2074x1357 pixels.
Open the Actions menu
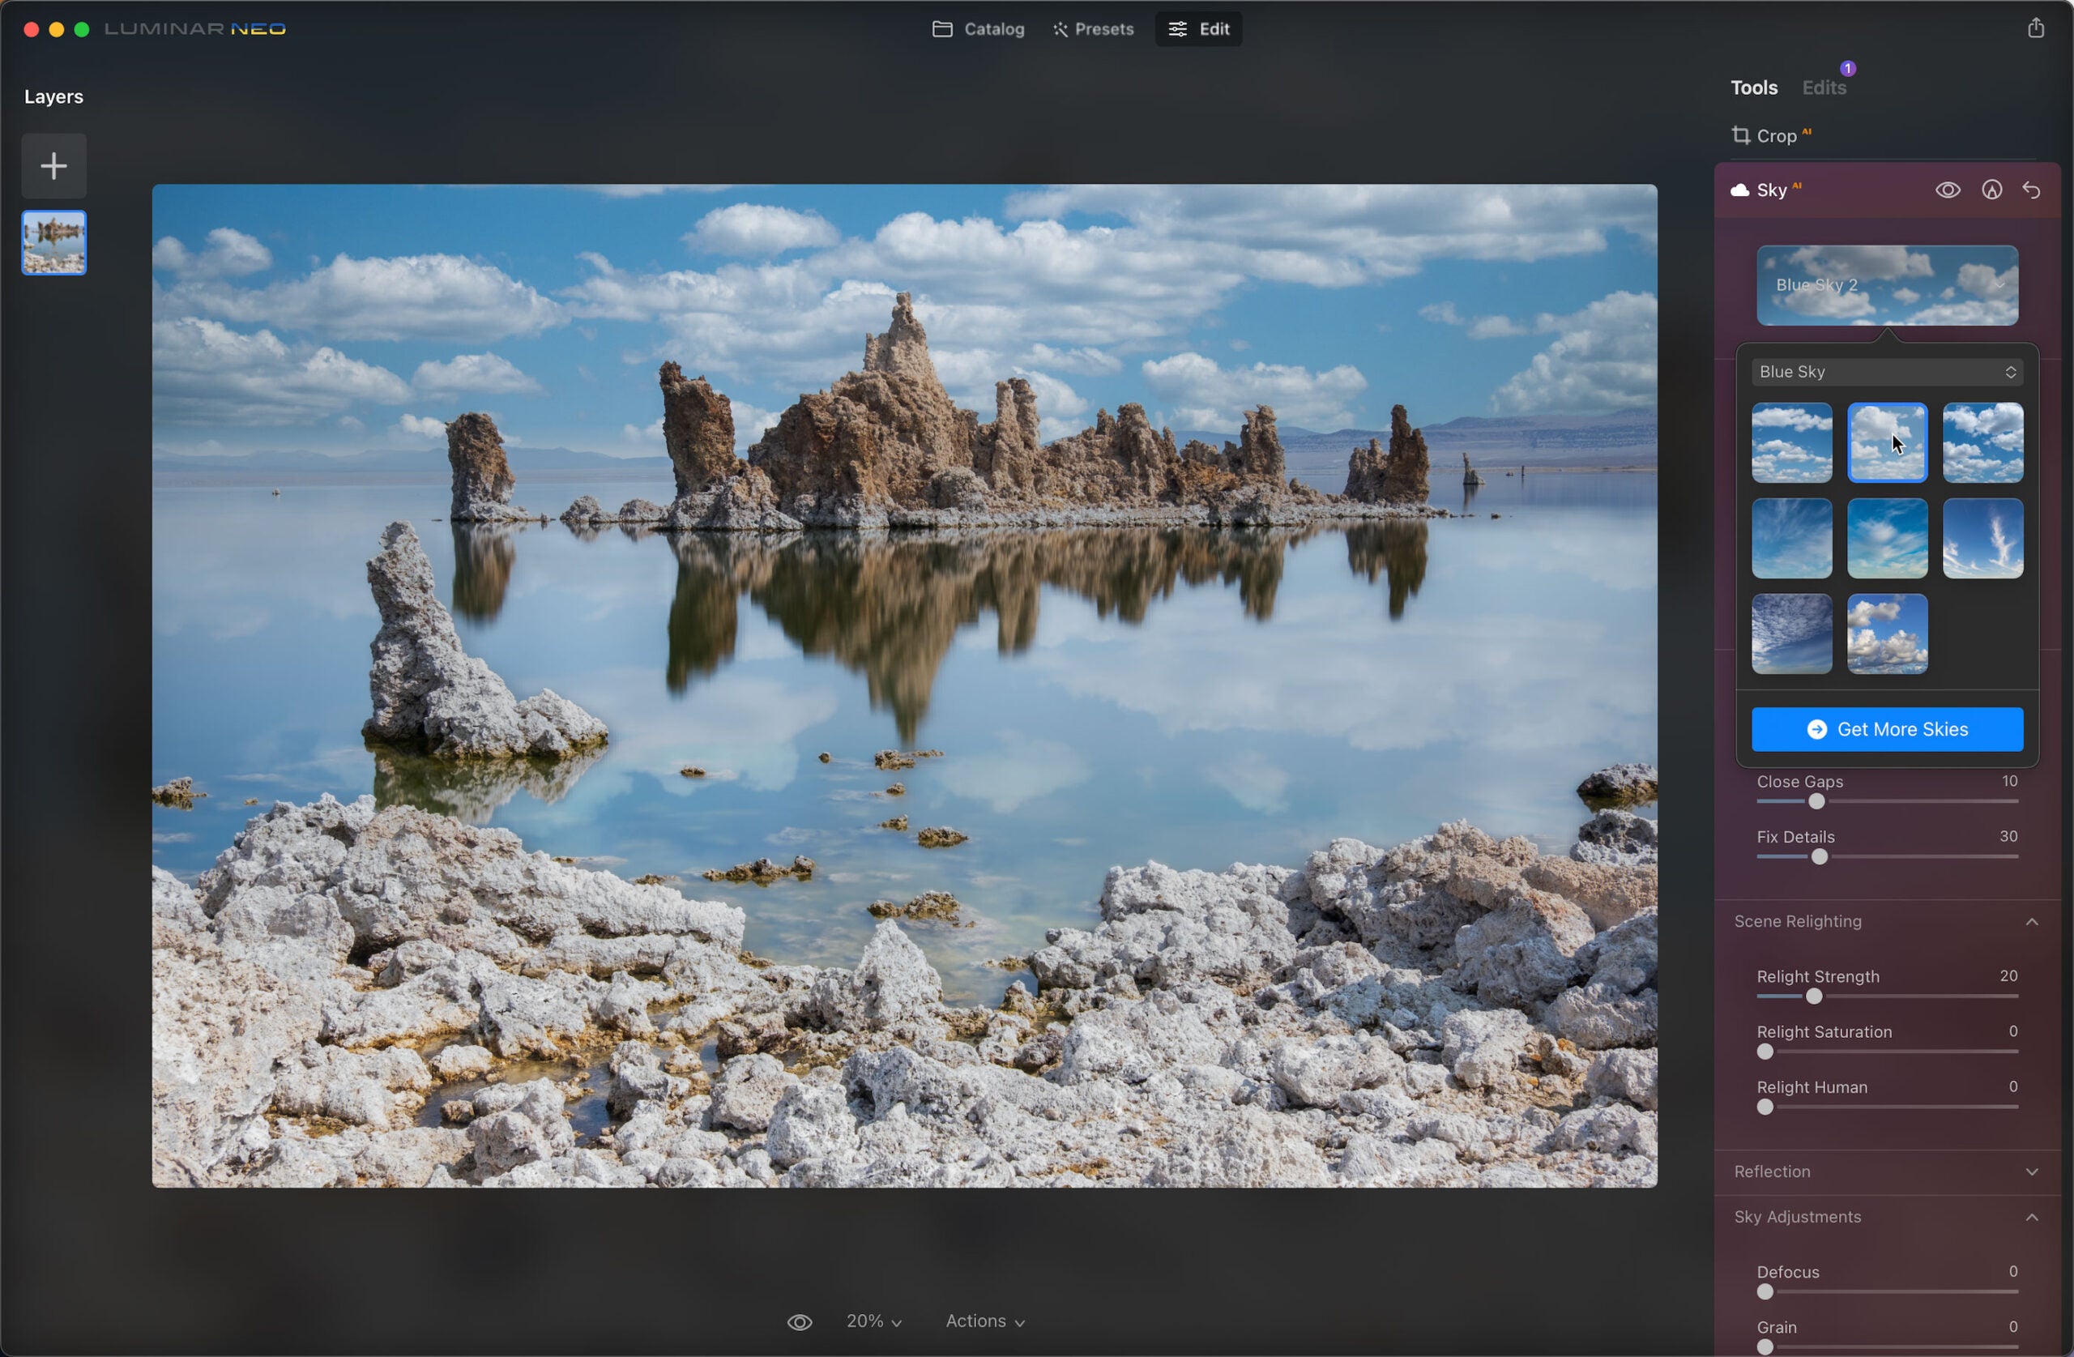984,1321
